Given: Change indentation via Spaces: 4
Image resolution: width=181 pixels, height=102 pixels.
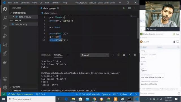Looking at the screenshot, I should 106,94.
